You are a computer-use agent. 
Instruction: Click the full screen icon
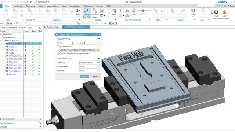pyautogui.click(x=218, y=6)
